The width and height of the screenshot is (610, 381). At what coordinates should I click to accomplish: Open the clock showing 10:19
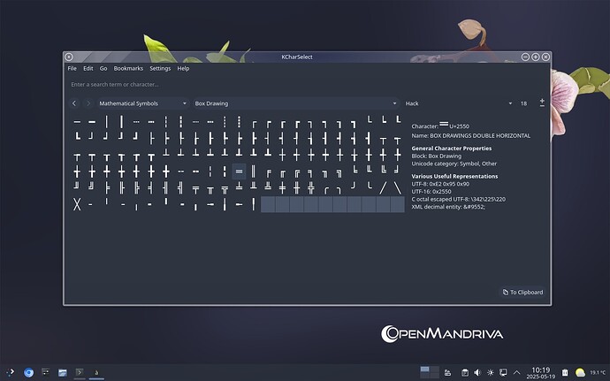[x=541, y=372]
